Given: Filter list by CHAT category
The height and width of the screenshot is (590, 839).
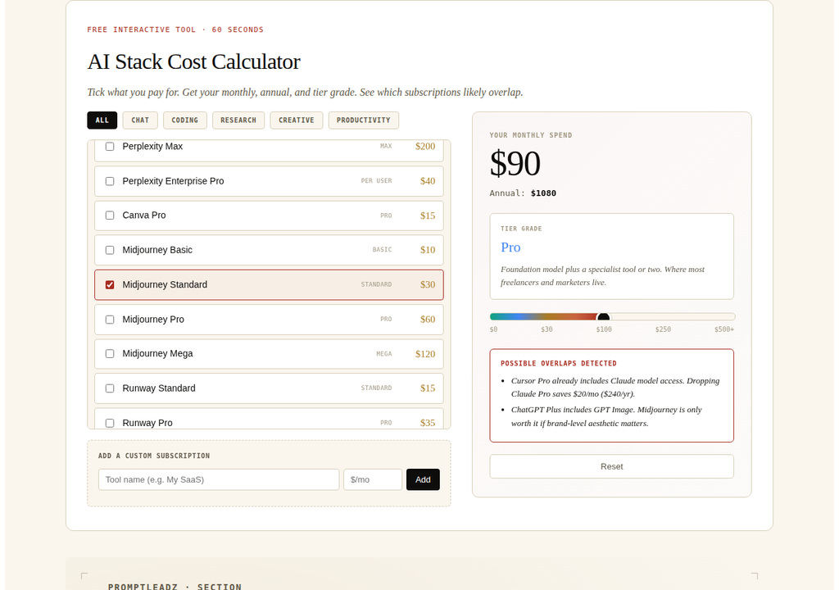Looking at the screenshot, I should (140, 120).
